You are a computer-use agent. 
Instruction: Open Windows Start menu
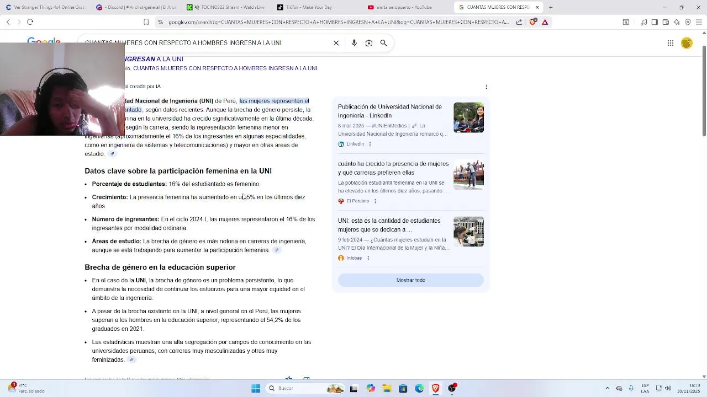coord(256,388)
